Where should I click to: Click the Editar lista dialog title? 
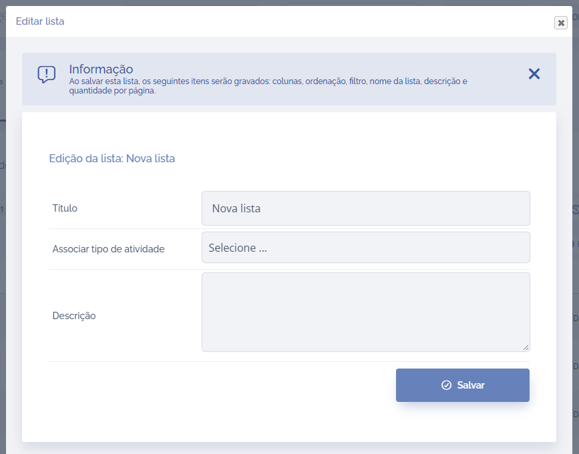pyautogui.click(x=40, y=21)
